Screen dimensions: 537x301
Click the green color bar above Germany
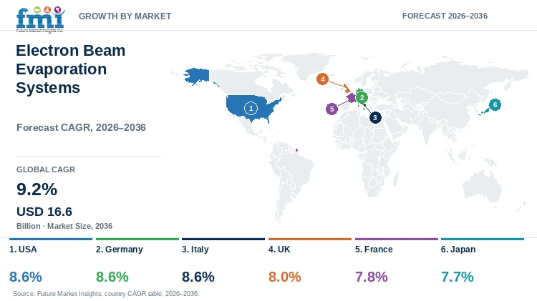(137, 239)
